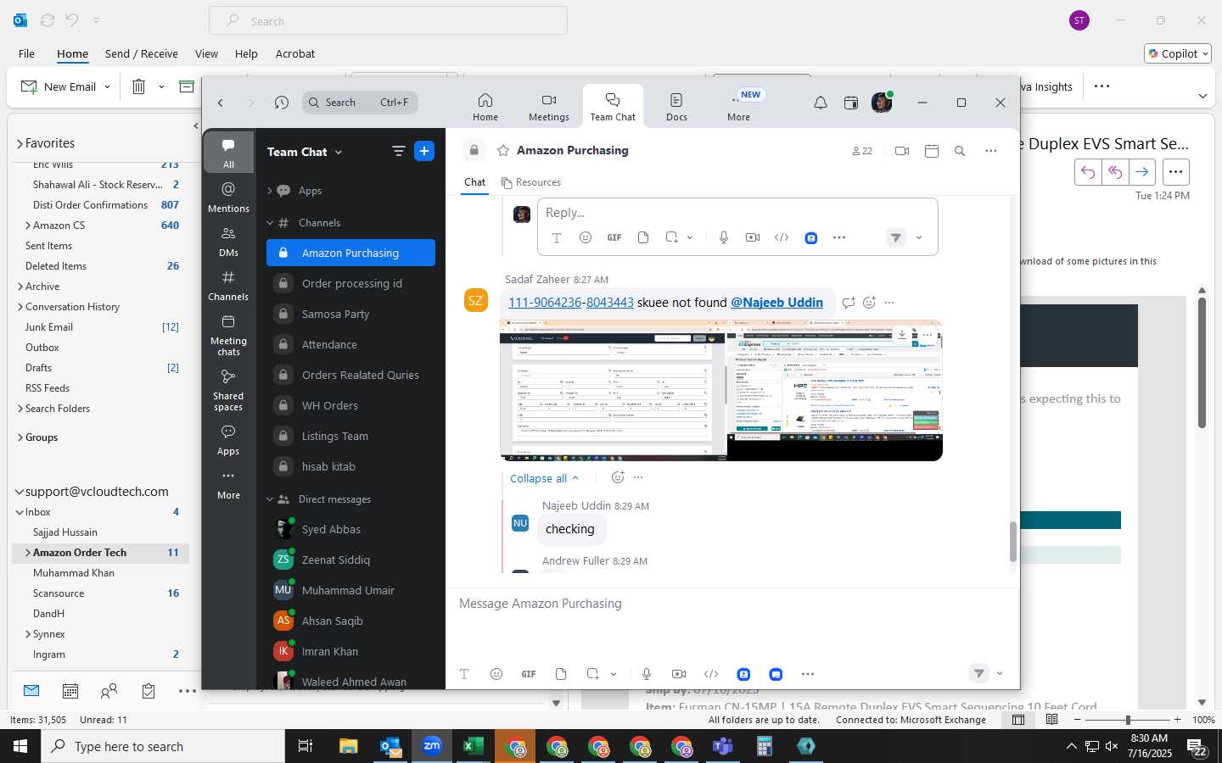The width and height of the screenshot is (1222, 763).
Task: Open Meeting chats in sidebar
Action: (x=228, y=335)
